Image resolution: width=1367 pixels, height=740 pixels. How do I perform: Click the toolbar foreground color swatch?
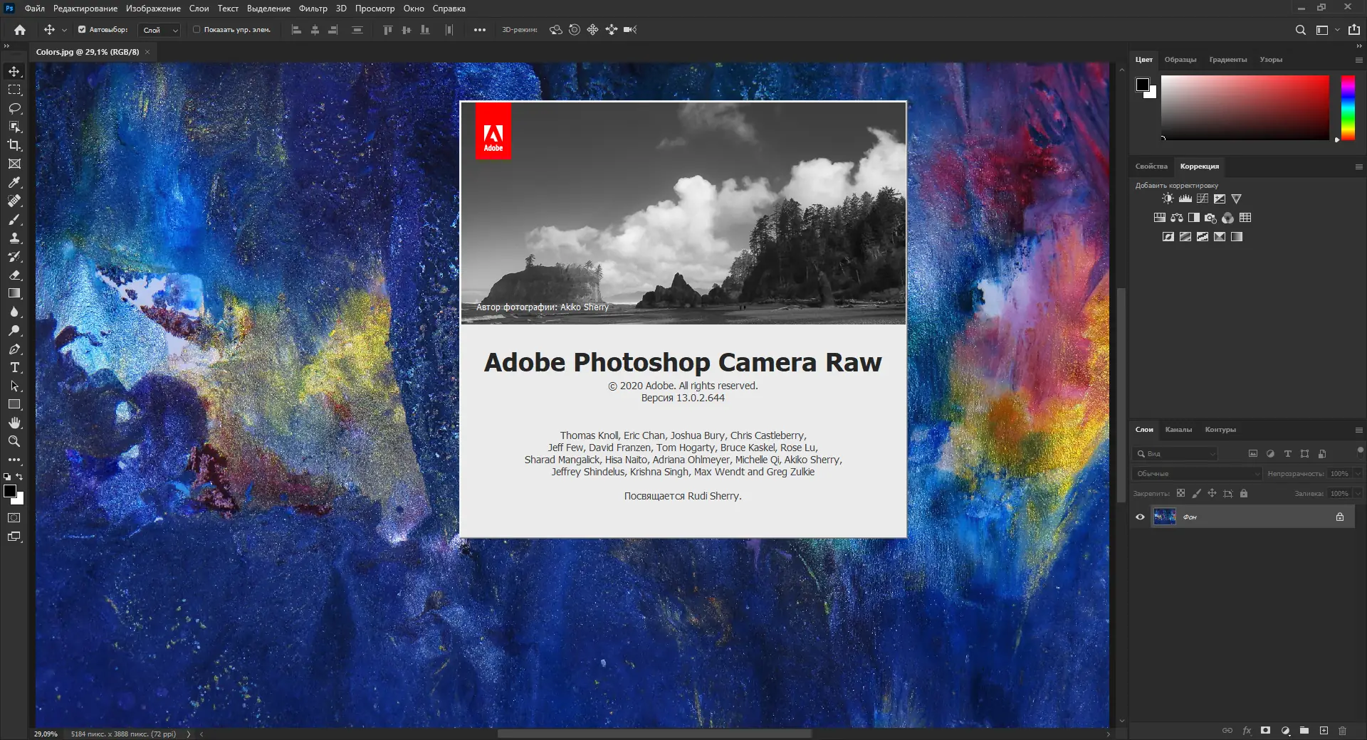10,491
